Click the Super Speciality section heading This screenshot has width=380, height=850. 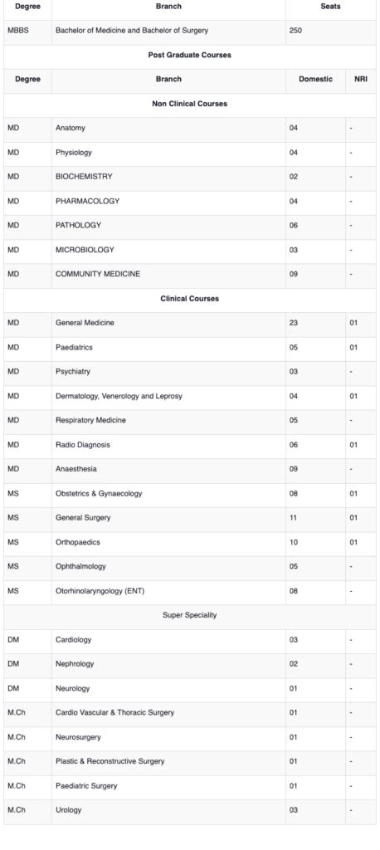coord(190,615)
